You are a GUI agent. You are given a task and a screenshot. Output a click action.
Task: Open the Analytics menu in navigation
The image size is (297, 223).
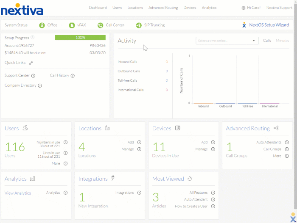(x=209, y=8)
